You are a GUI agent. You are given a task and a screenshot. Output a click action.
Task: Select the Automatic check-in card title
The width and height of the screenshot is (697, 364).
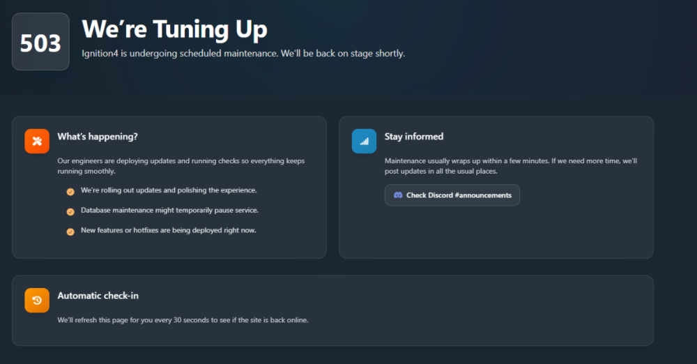[x=98, y=296]
